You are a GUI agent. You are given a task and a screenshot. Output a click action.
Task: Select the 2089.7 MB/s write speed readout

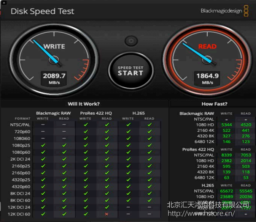pos(54,78)
